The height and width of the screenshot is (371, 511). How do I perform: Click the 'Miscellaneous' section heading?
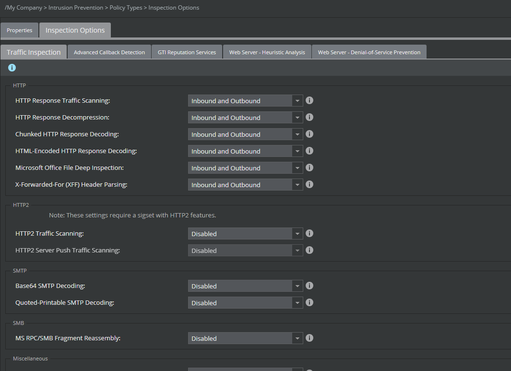[x=30, y=359]
